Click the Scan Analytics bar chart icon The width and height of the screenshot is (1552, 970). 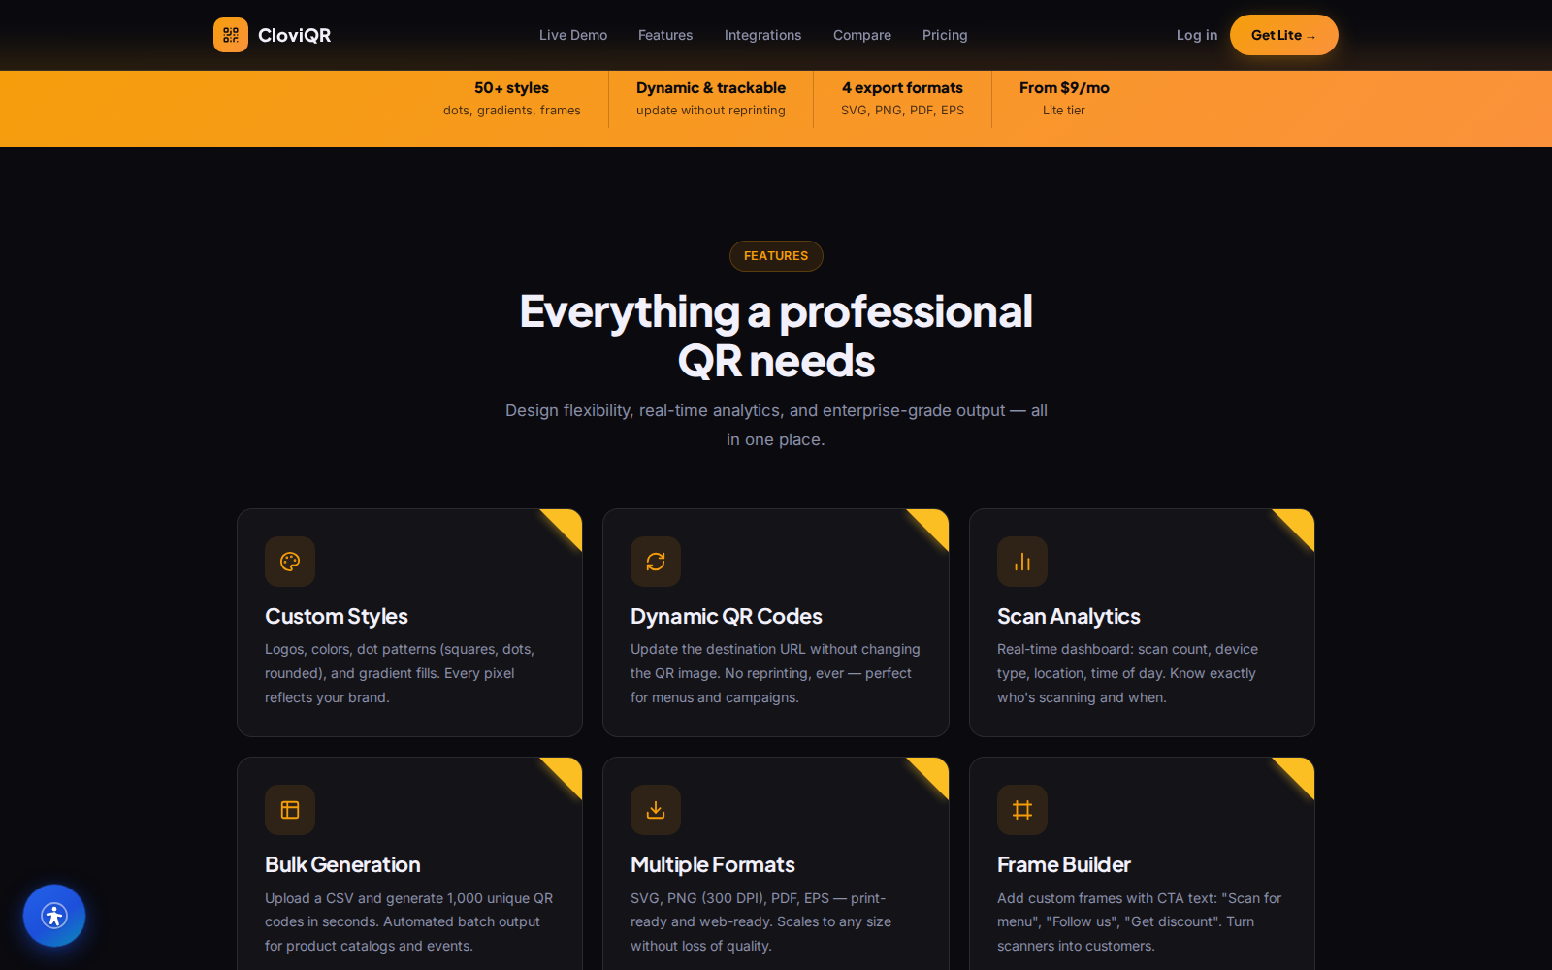point(1022,562)
